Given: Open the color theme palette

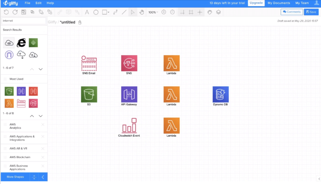Looking at the screenshot, I should tap(210, 12).
